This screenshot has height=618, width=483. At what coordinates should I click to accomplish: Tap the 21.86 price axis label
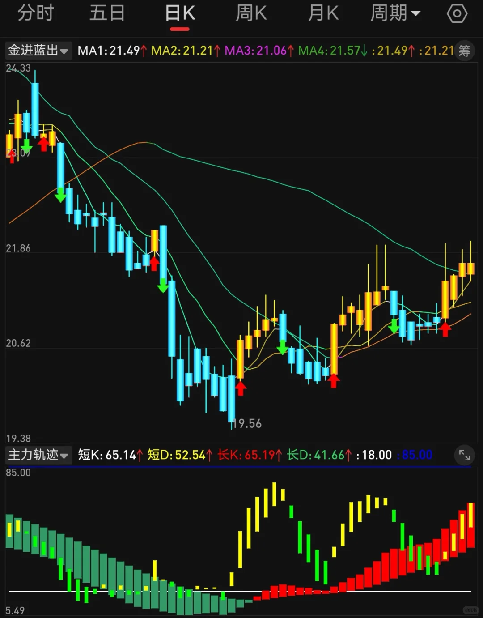18,248
